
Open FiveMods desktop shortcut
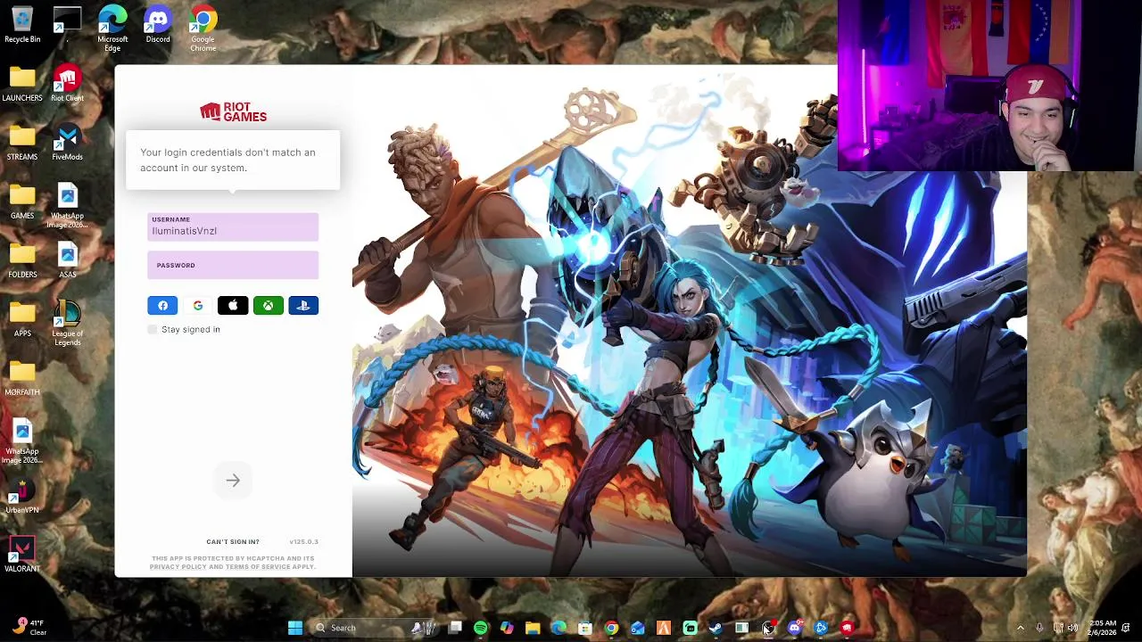point(67,143)
